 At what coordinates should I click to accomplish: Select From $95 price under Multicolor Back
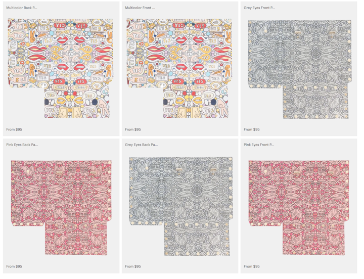pyautogui.click(x=14, y=129)
